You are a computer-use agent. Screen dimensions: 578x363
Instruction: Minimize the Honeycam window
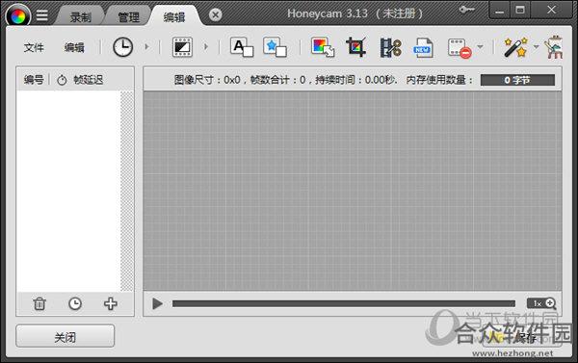coord(499,11)
